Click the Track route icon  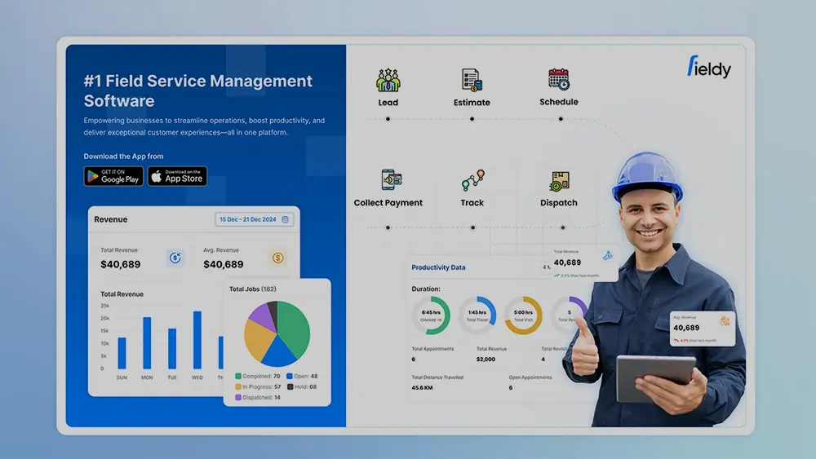pos(473,180)
